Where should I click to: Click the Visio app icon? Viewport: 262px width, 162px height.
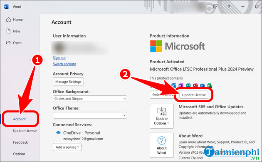(x=203, y=85)
